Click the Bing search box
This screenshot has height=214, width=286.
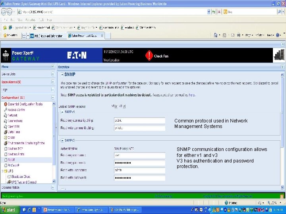pyautogui.click(x=250, y=12)
